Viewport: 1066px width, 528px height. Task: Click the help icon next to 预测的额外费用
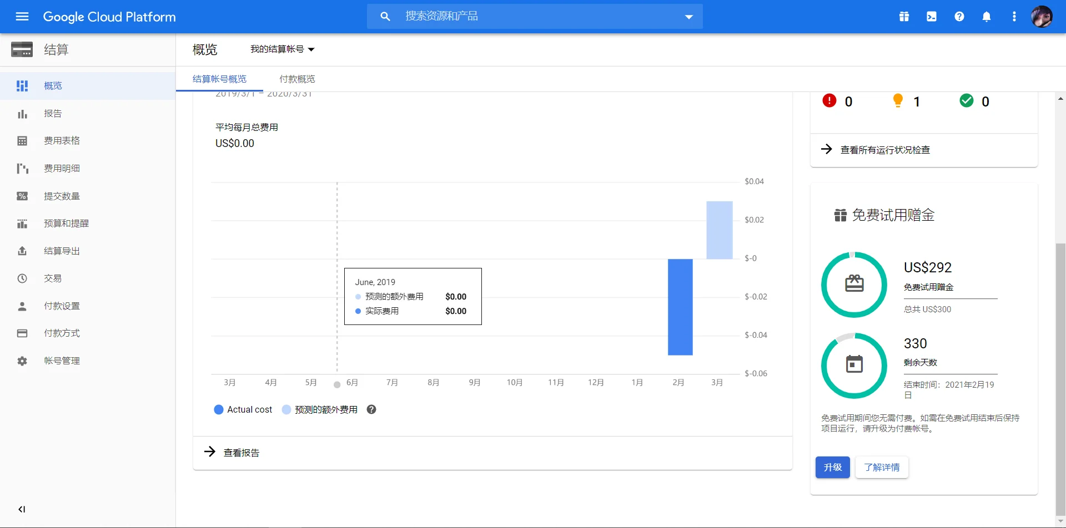[x=371, y=409]
